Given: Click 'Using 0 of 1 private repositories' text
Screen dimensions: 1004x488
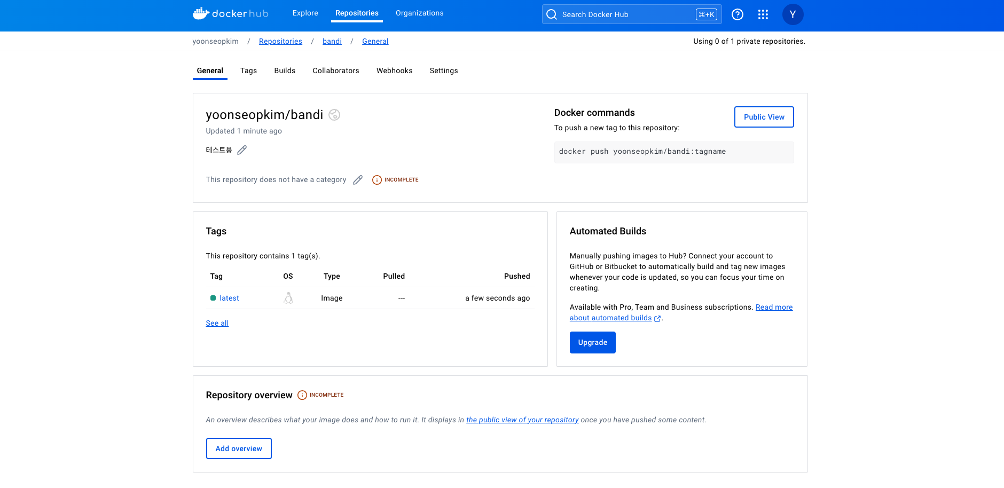Looking at the screenshot, I should click(749, 41).
